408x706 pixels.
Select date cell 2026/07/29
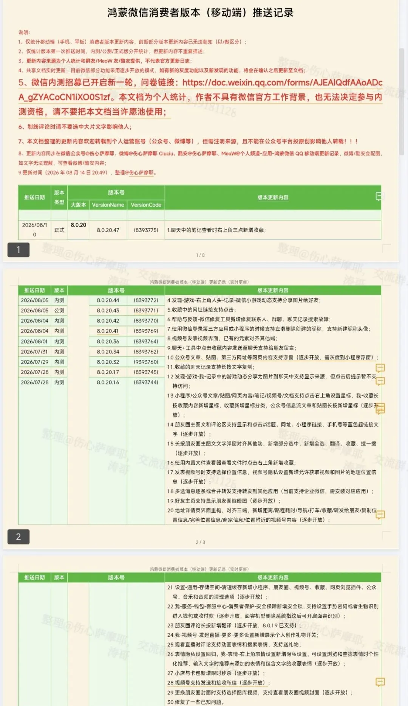pos(35,362)
